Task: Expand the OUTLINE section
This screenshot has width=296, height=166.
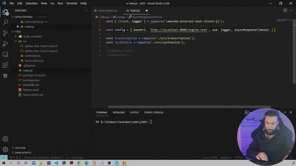Action: pos(20,148)
